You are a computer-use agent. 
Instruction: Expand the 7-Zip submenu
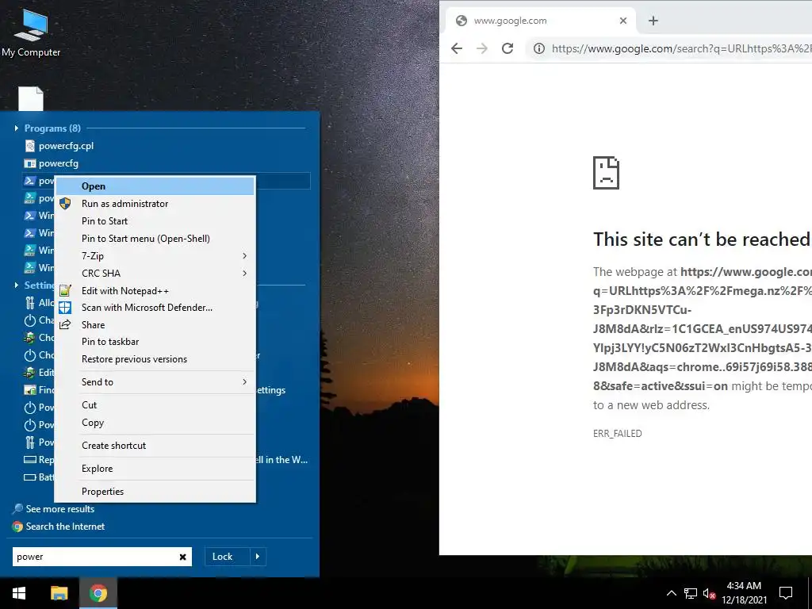coord(244,256)
